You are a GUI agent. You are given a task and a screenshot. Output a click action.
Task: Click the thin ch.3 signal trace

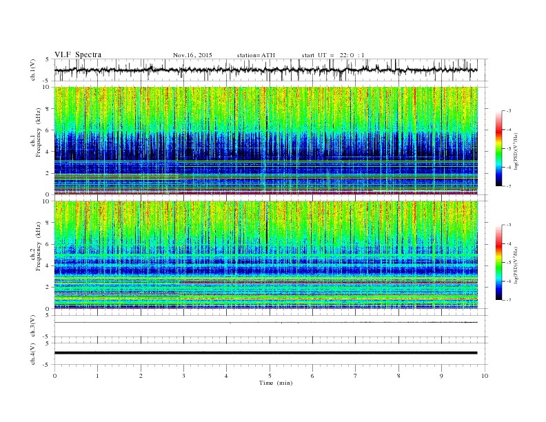[266, 323]
